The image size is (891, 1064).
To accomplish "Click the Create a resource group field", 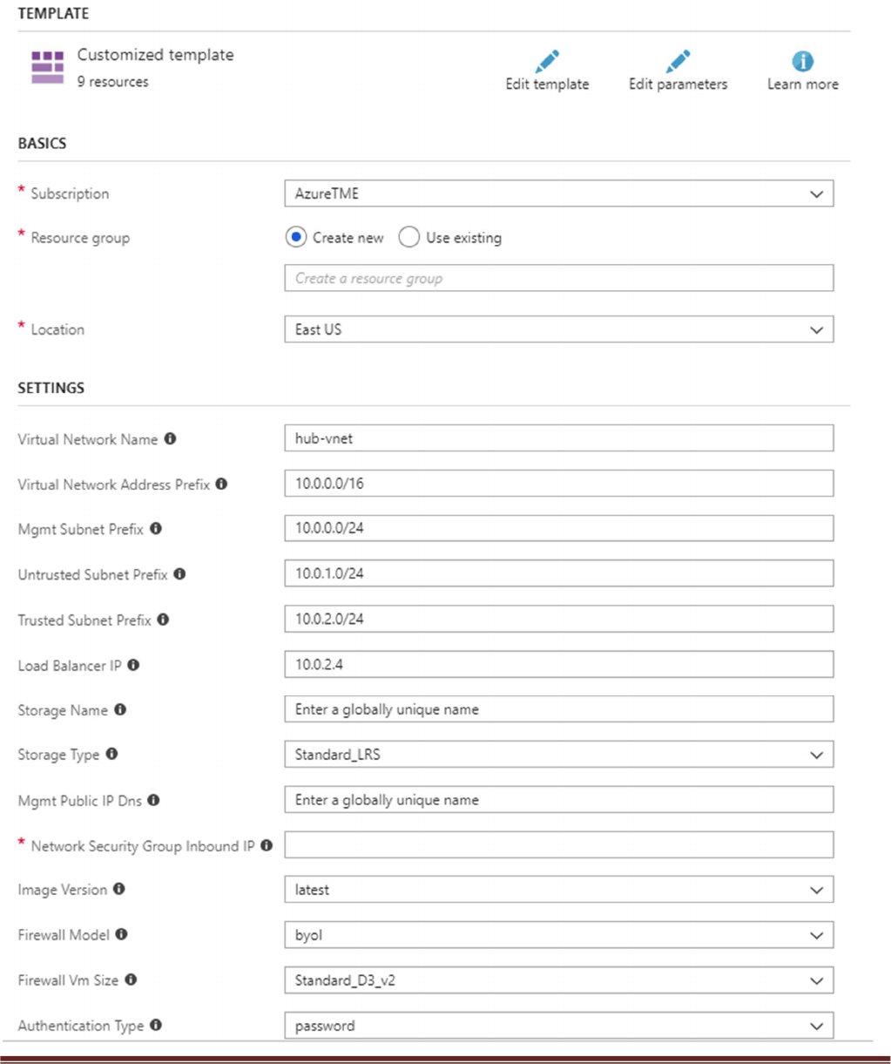I will [558, 279].
